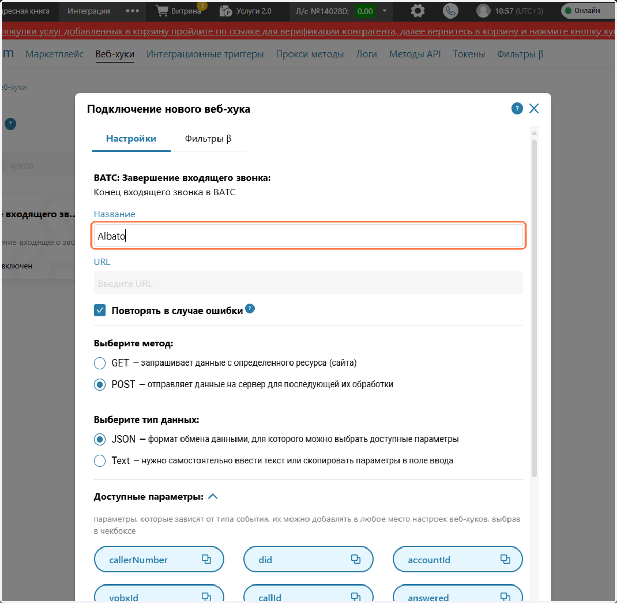
Task: Click the 18:57 (UTC+3) time label
Action: click(x=519, y=11)
